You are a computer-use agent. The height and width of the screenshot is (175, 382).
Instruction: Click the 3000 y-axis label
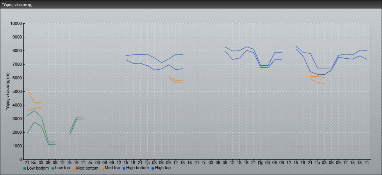[x=17, y=119]
